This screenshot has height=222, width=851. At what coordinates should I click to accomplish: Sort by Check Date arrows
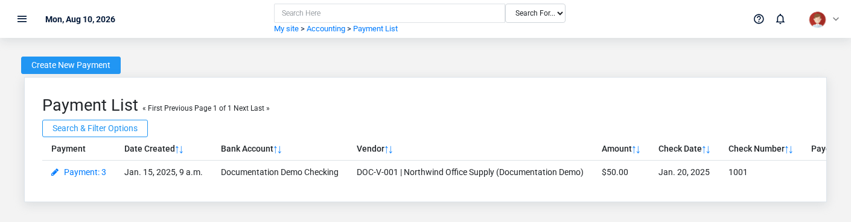[706, 149]
